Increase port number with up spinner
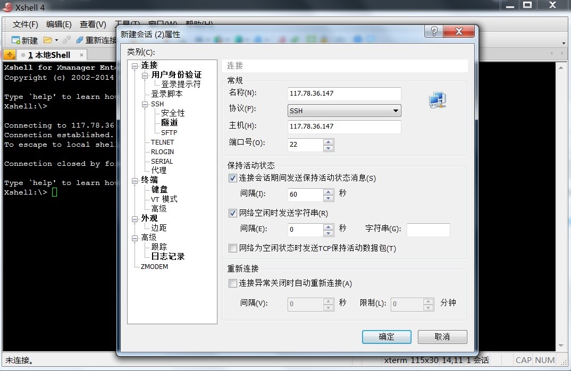This screenshot has height=371, width=571. pyautogui.click(x=328, y=141)
